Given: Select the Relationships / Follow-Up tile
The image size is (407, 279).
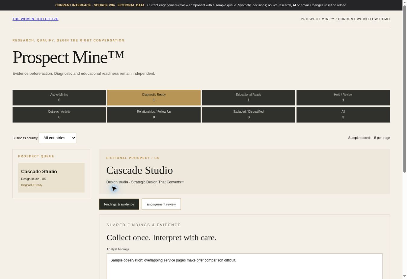Looking at the screenshot, I should click(154, 114).
